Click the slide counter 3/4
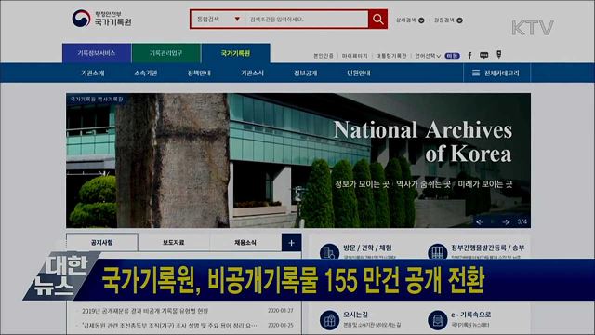The image size is (595, 335). click(x=522, y=221)
